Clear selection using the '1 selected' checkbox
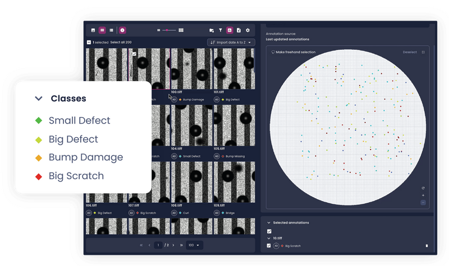 (x=89, y=43)
